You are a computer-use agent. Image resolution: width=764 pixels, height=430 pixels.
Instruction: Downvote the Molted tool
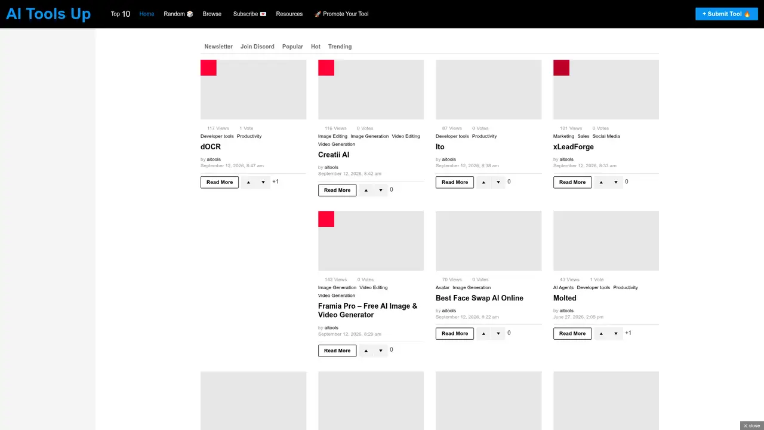(616, 333)
